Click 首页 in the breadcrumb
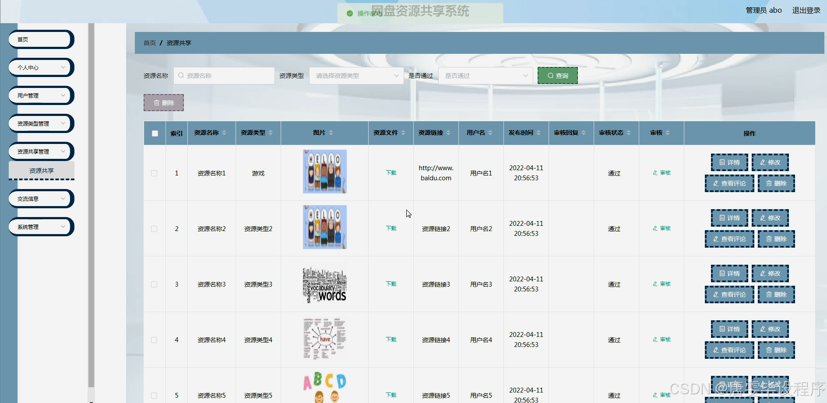The height and width of the screenshot is (403, 827). click(x=150, y=43)
